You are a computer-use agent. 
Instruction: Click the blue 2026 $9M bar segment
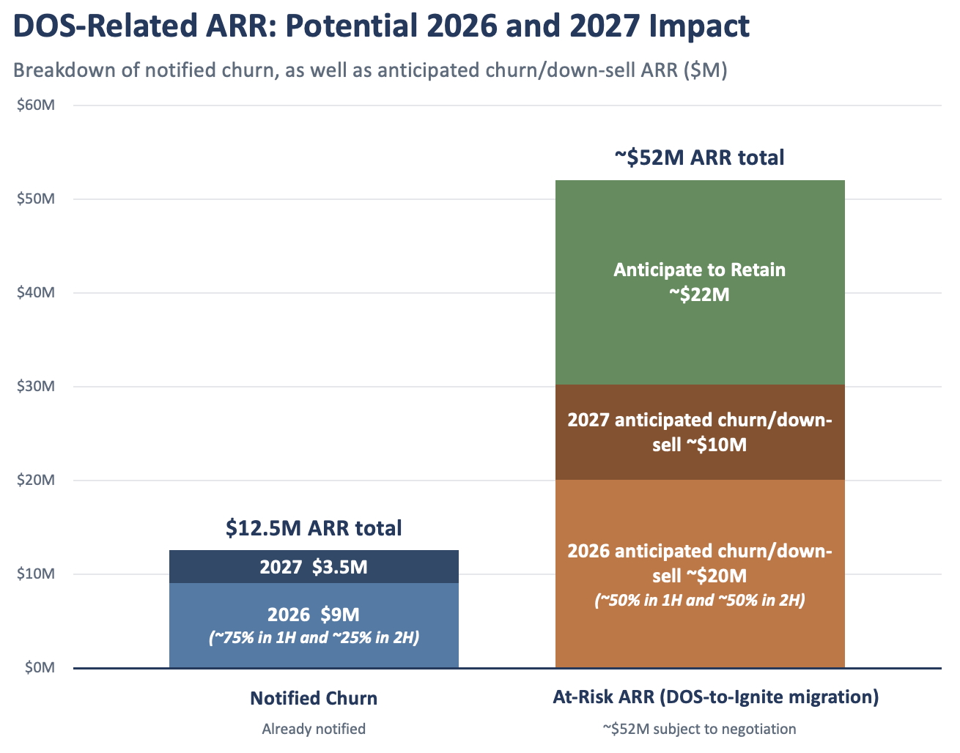(x=314, y=626)
